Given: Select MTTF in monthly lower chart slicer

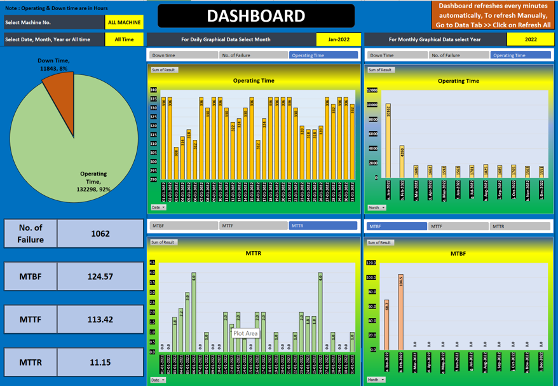Looking at the screenshot, I should click(458, 226).
